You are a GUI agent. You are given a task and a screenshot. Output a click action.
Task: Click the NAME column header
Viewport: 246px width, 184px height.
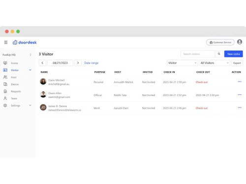point(44,72)
